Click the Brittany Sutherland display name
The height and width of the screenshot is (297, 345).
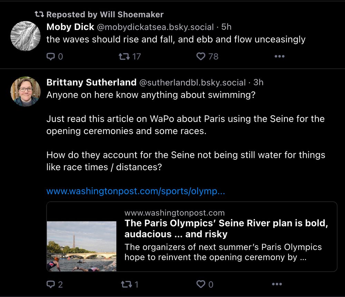pos(91,82)
